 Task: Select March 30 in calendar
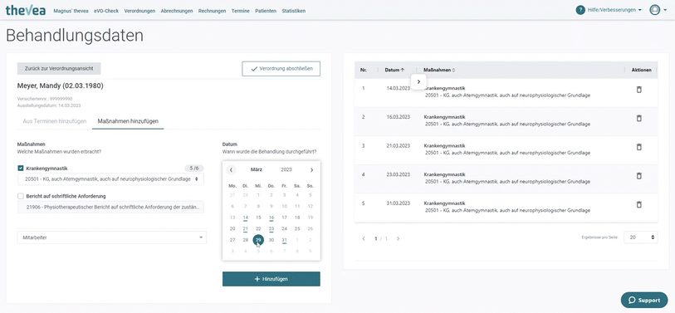point(271,240)
